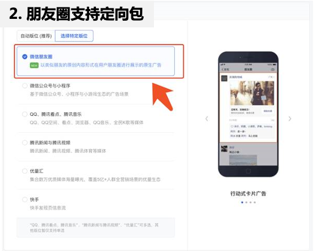Screen dimensions: 314x251
Task: Click the advertiser avatar in phone preview
Action: (224, 78)
